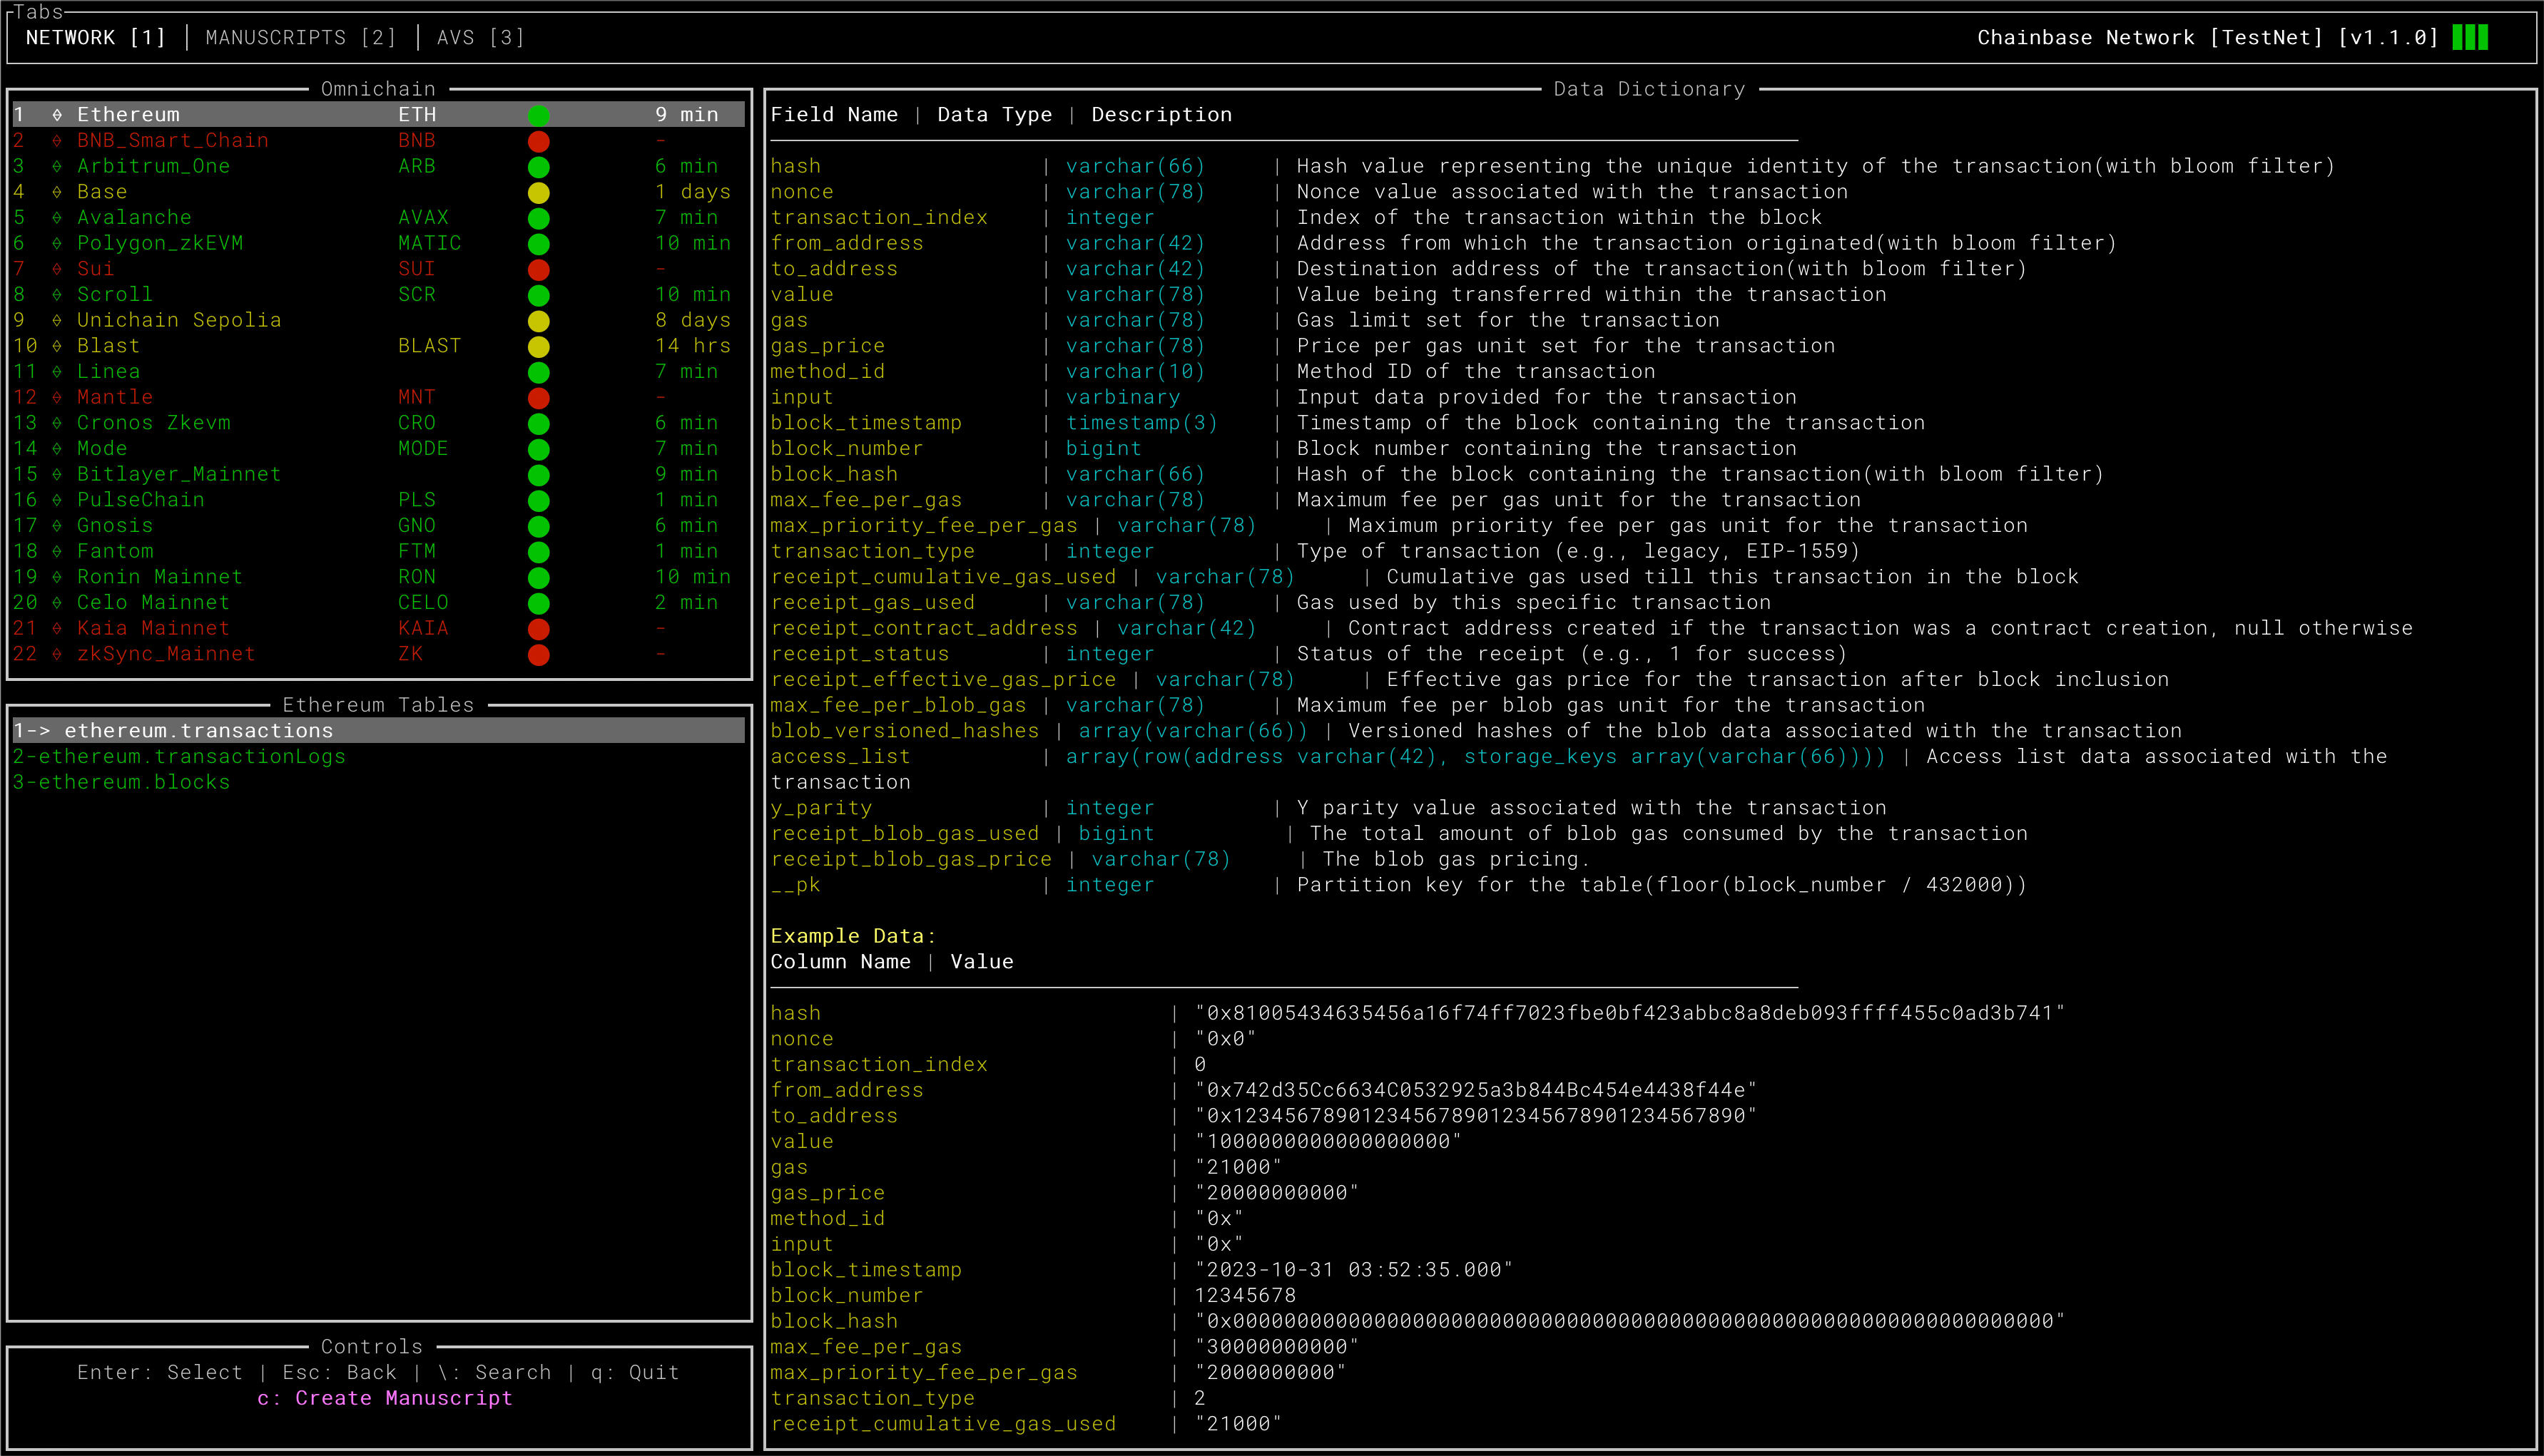Screen dimensions: 2544x1456
Task: Switch to the NETWORK [1] tab
Action: pyautogui.click(x=95, y=38)
